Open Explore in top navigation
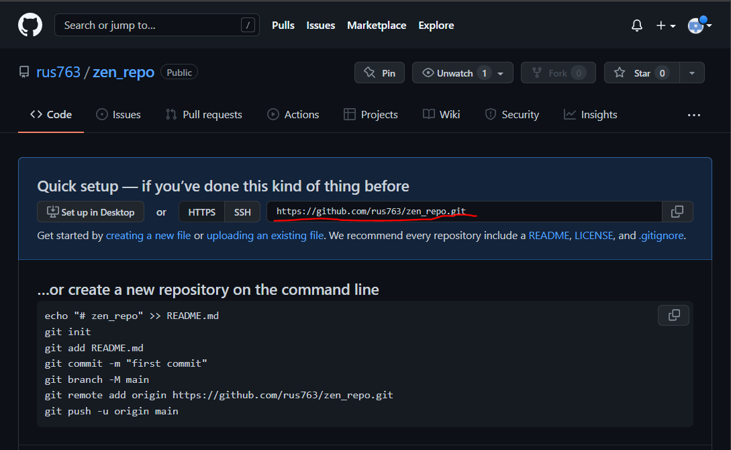The image size is (731, 450). tap(436, 25)
